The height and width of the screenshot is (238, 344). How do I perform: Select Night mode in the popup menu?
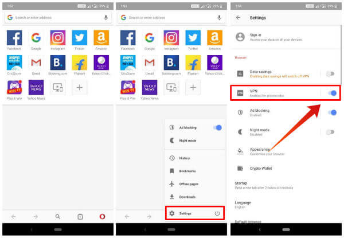(188, 141)
